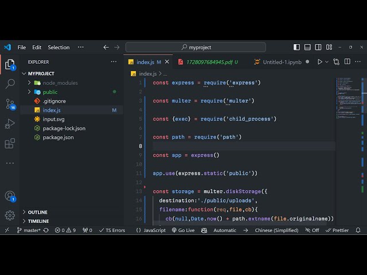Toggle the bottom Panel layout button
Viewport: 367px width, 275px height.
308,47
